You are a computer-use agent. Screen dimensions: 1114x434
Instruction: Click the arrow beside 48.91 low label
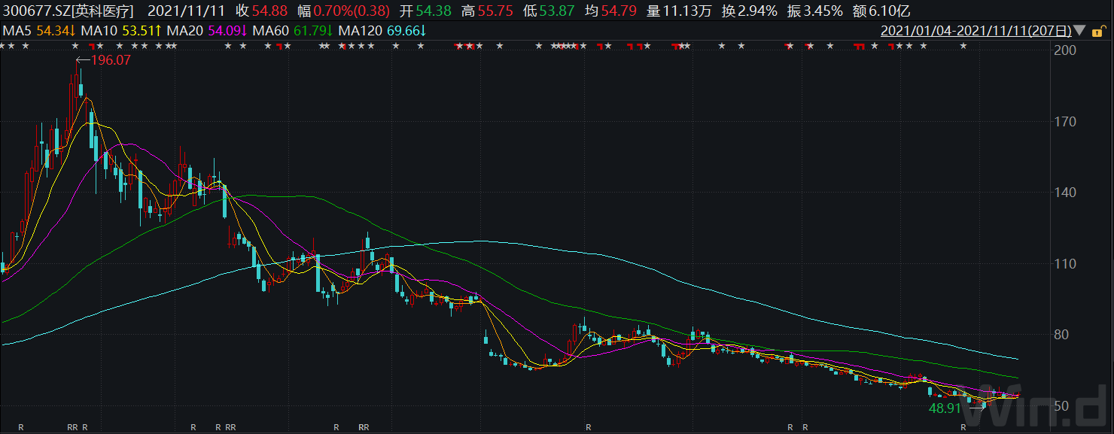[x=976, y=408]
